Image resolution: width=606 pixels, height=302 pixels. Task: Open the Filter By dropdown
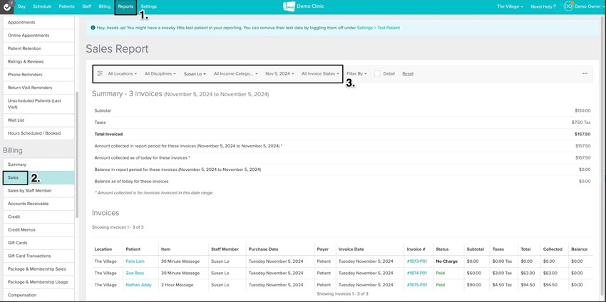(x=356, y=73)
